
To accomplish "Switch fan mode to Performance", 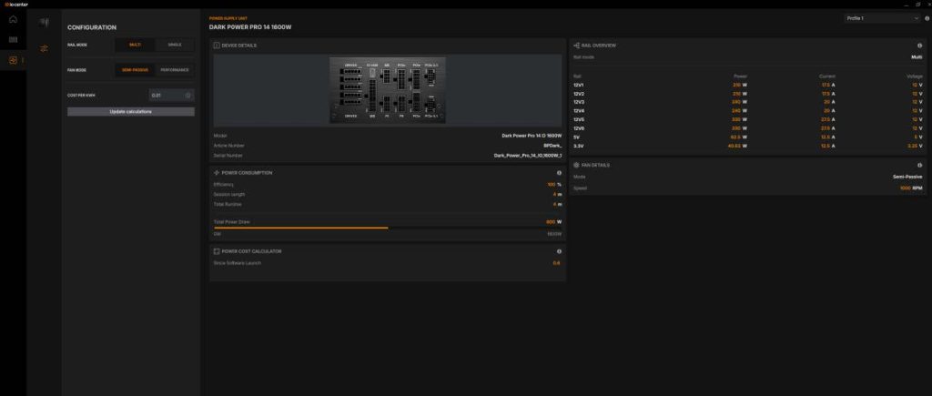I will click(x=175, y=69).
